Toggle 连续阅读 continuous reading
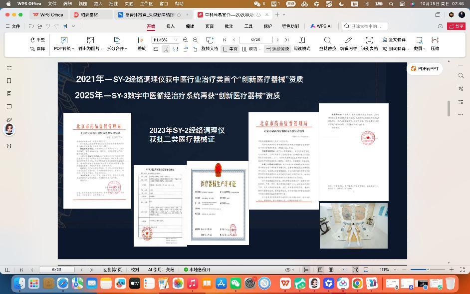Image resolution: width=470 pixels, height=294 pixels. pos(277,48)
